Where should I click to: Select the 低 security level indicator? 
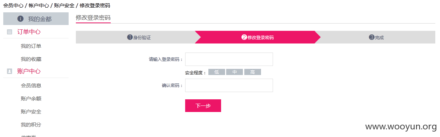217,72
